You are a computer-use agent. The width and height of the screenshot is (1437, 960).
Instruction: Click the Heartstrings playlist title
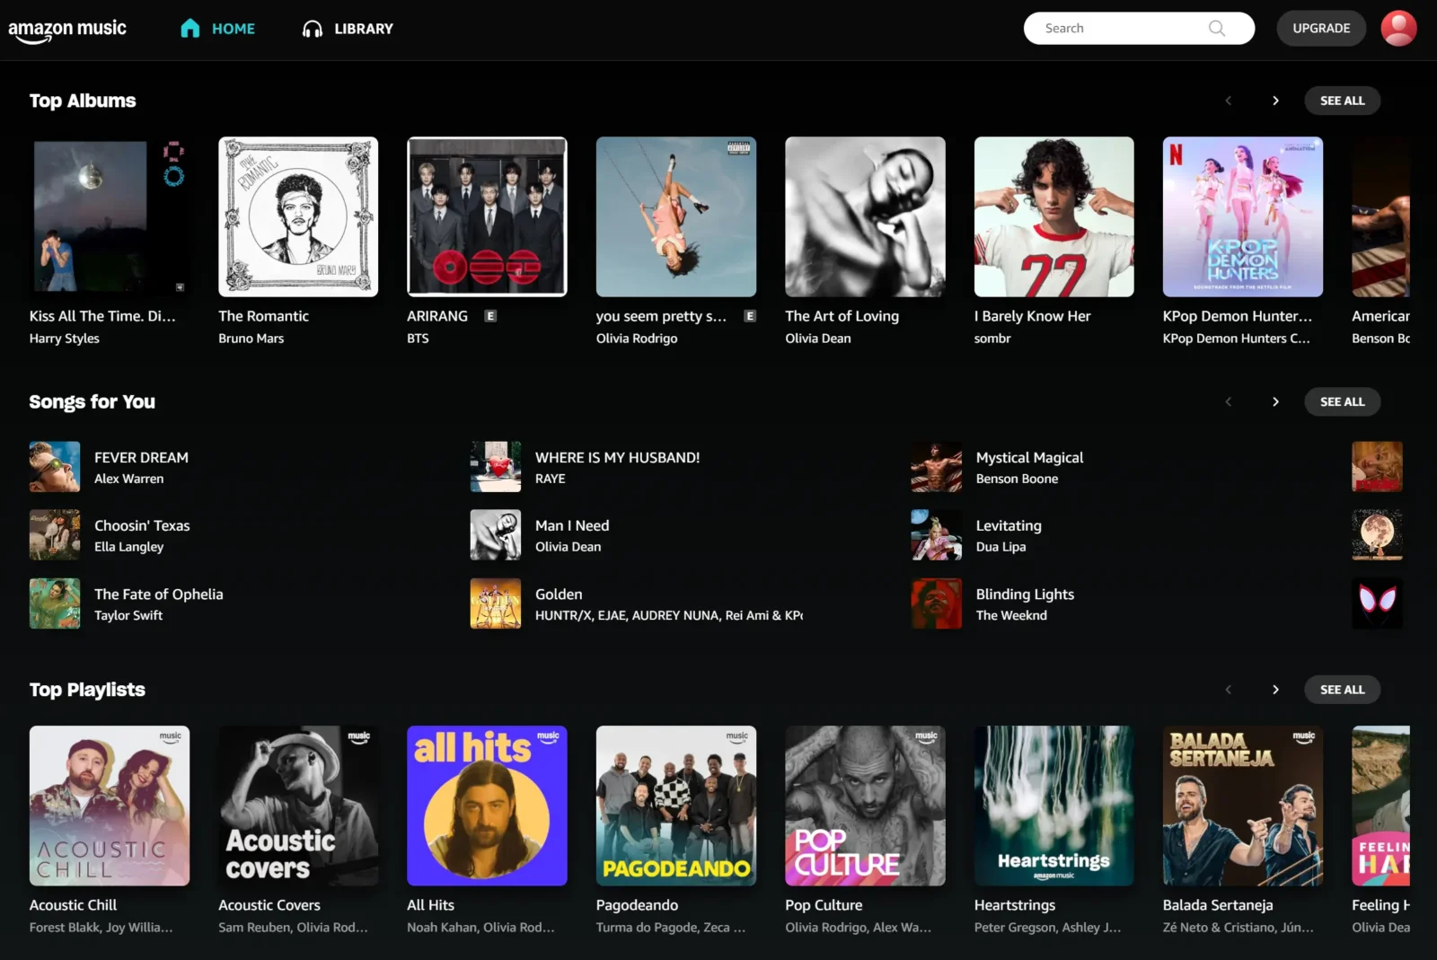tap(1015, 905)
